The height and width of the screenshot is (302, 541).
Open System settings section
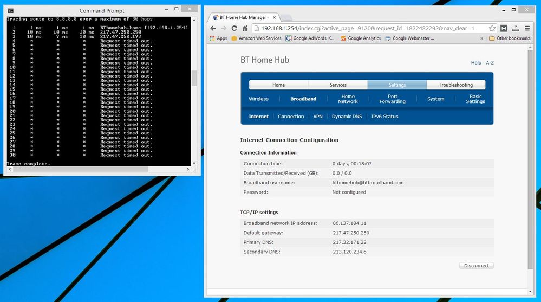436,99
